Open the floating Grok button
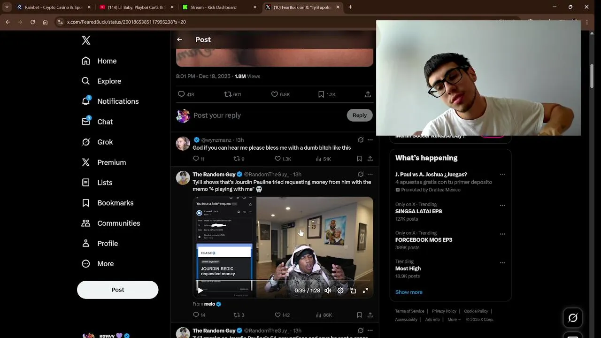The image size is (601, 338). pos(573,318)
